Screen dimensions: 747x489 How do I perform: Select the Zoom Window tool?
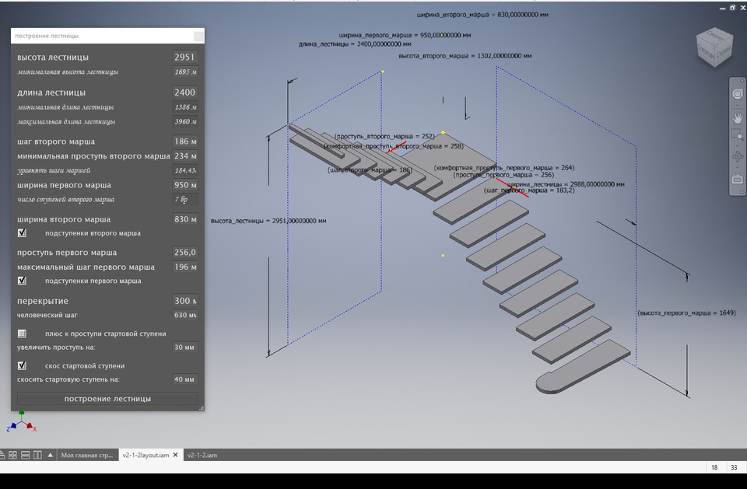[736, 135]
